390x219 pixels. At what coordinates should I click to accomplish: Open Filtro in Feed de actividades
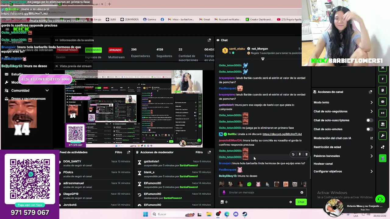[x=119, y=152]
